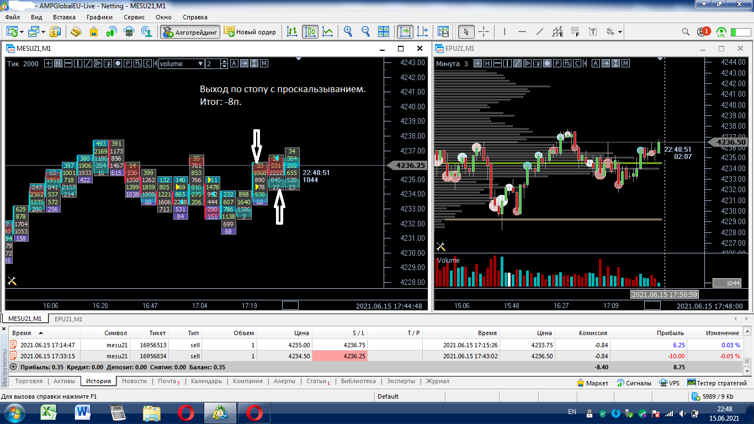
Task: Select the vertical line drawing tool
Action: tap(505, 31)
